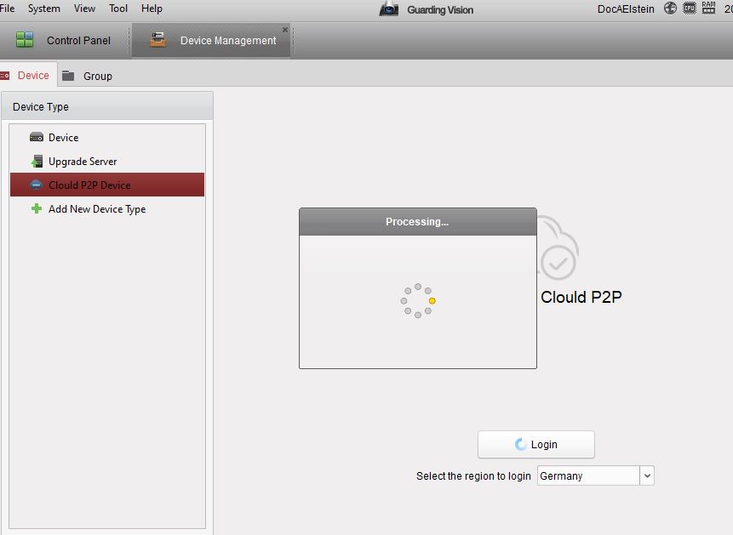Click the Processing dialog title bar
Image resolution: width=733 pixels, height=535 pixels.
pyautogui.click(x=417, y=222)
